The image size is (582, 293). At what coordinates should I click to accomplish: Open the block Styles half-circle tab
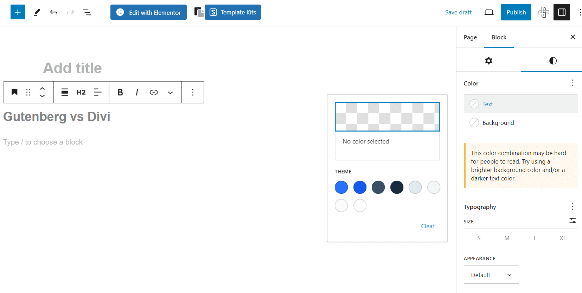pos(553,60)
